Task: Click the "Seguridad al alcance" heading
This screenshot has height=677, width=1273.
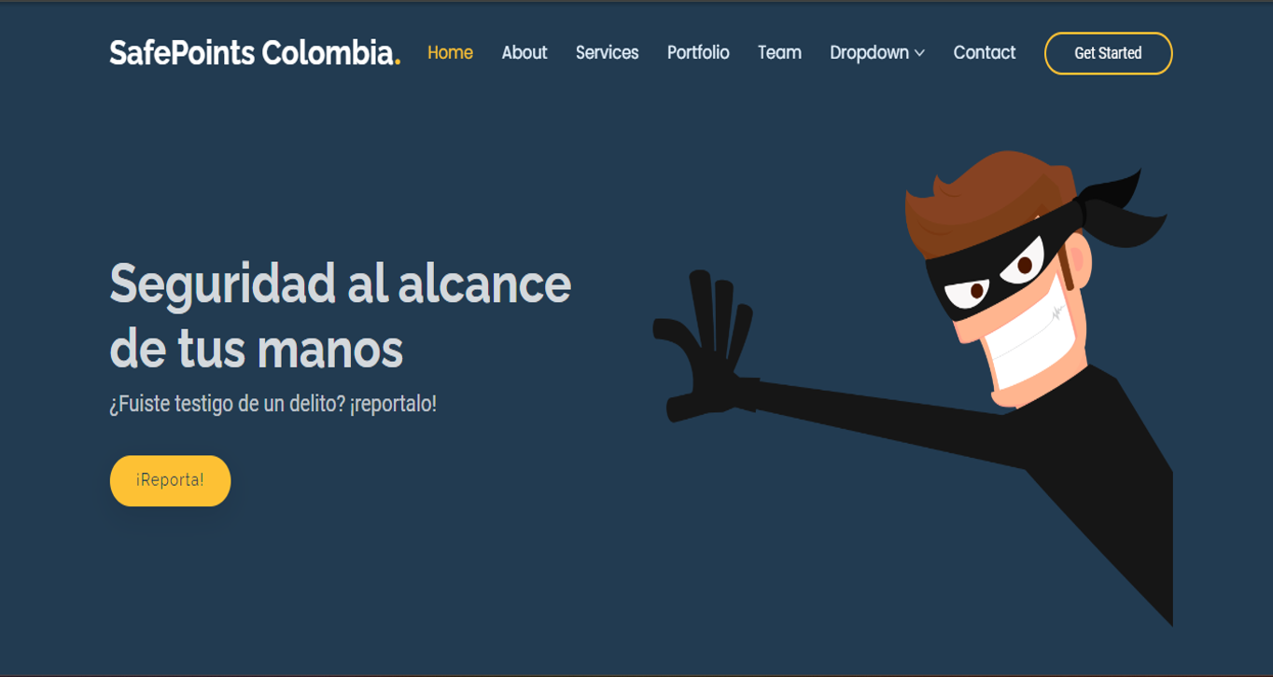Action: click(341, 283)
